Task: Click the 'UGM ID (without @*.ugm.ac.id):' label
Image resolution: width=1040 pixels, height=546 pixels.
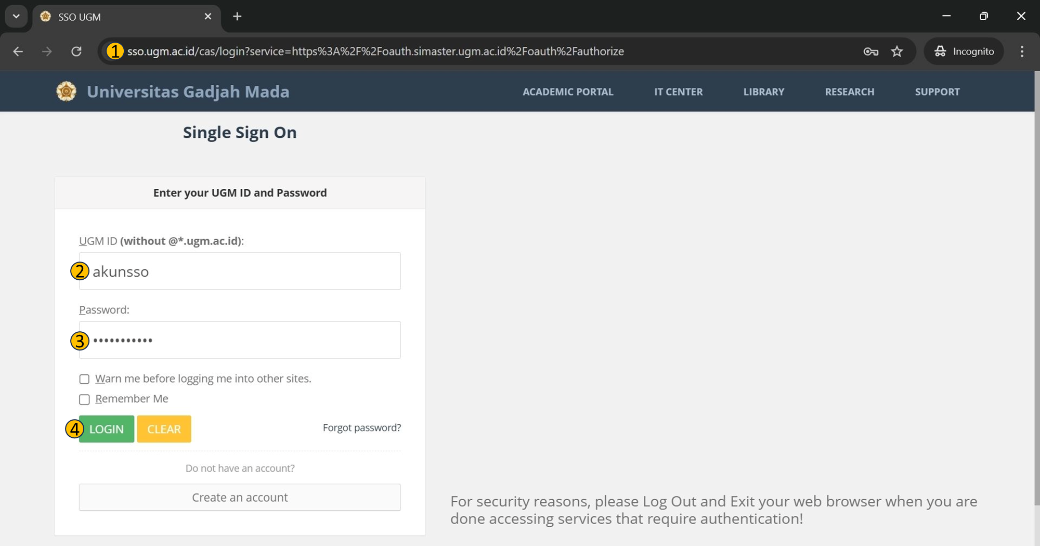Action: (x=161, y=241)
